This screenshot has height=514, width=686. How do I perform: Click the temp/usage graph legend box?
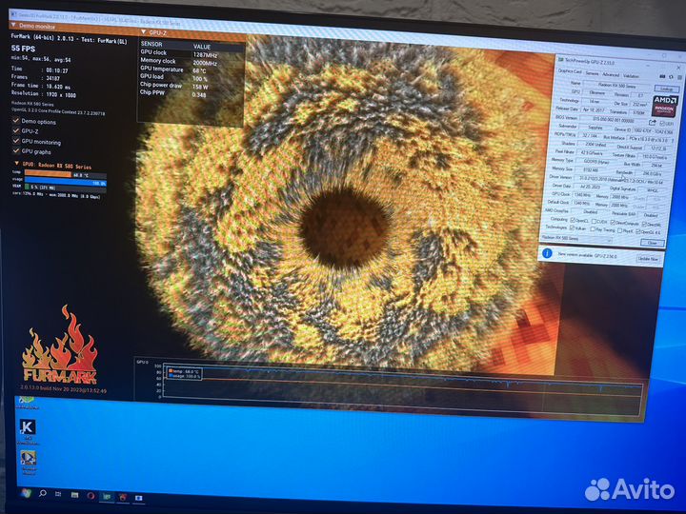184,373
